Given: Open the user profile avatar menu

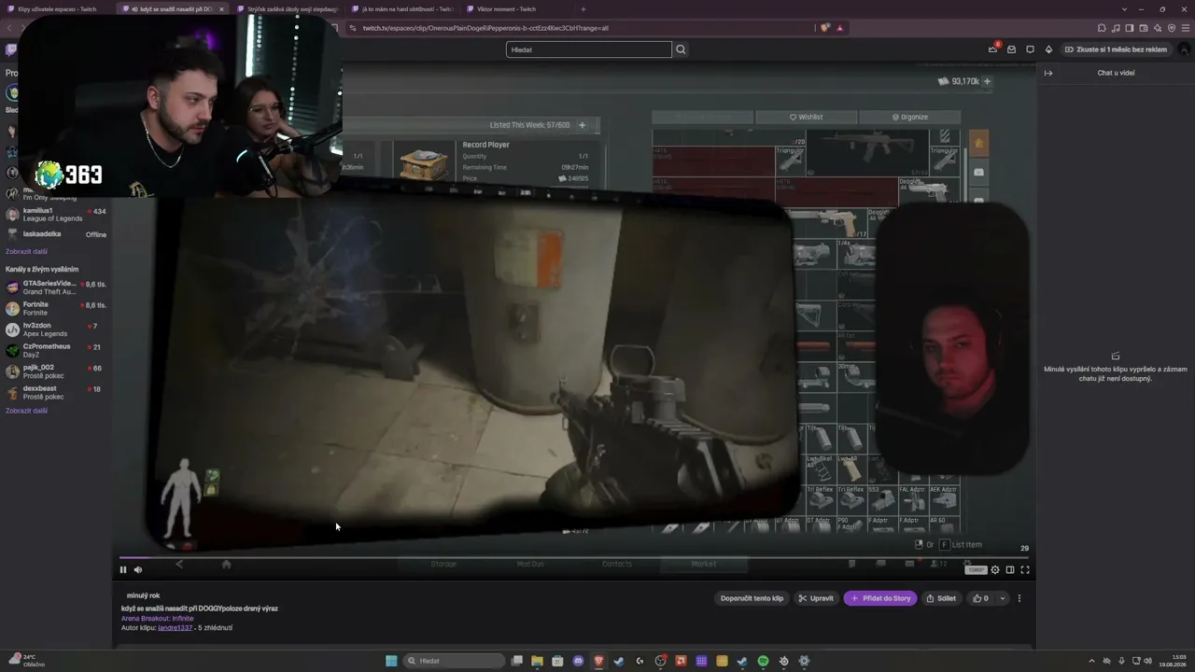Looking at the screenshot, I should [1185, 49].
